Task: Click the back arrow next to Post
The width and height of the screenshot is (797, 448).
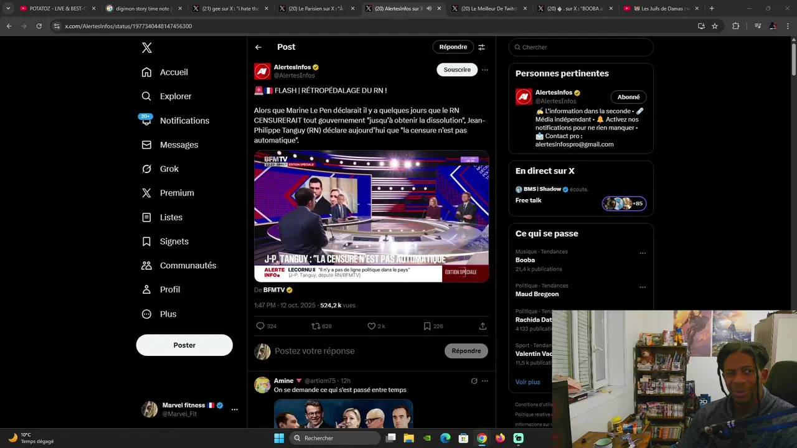Action: (258, 47)
